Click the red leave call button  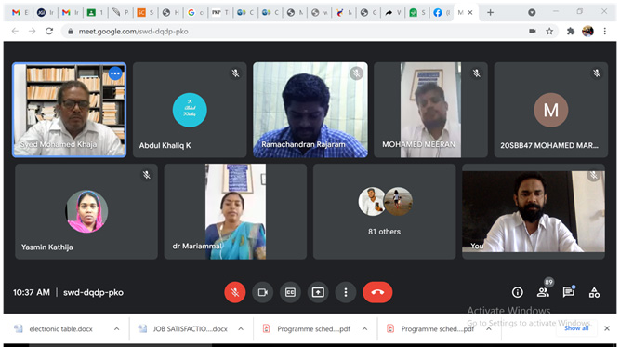click(x=377, y=292)
